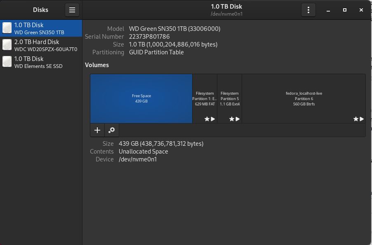Select the Free Space 439 GB volume
The height and width of the screenshot is (245, 372).
141,98
